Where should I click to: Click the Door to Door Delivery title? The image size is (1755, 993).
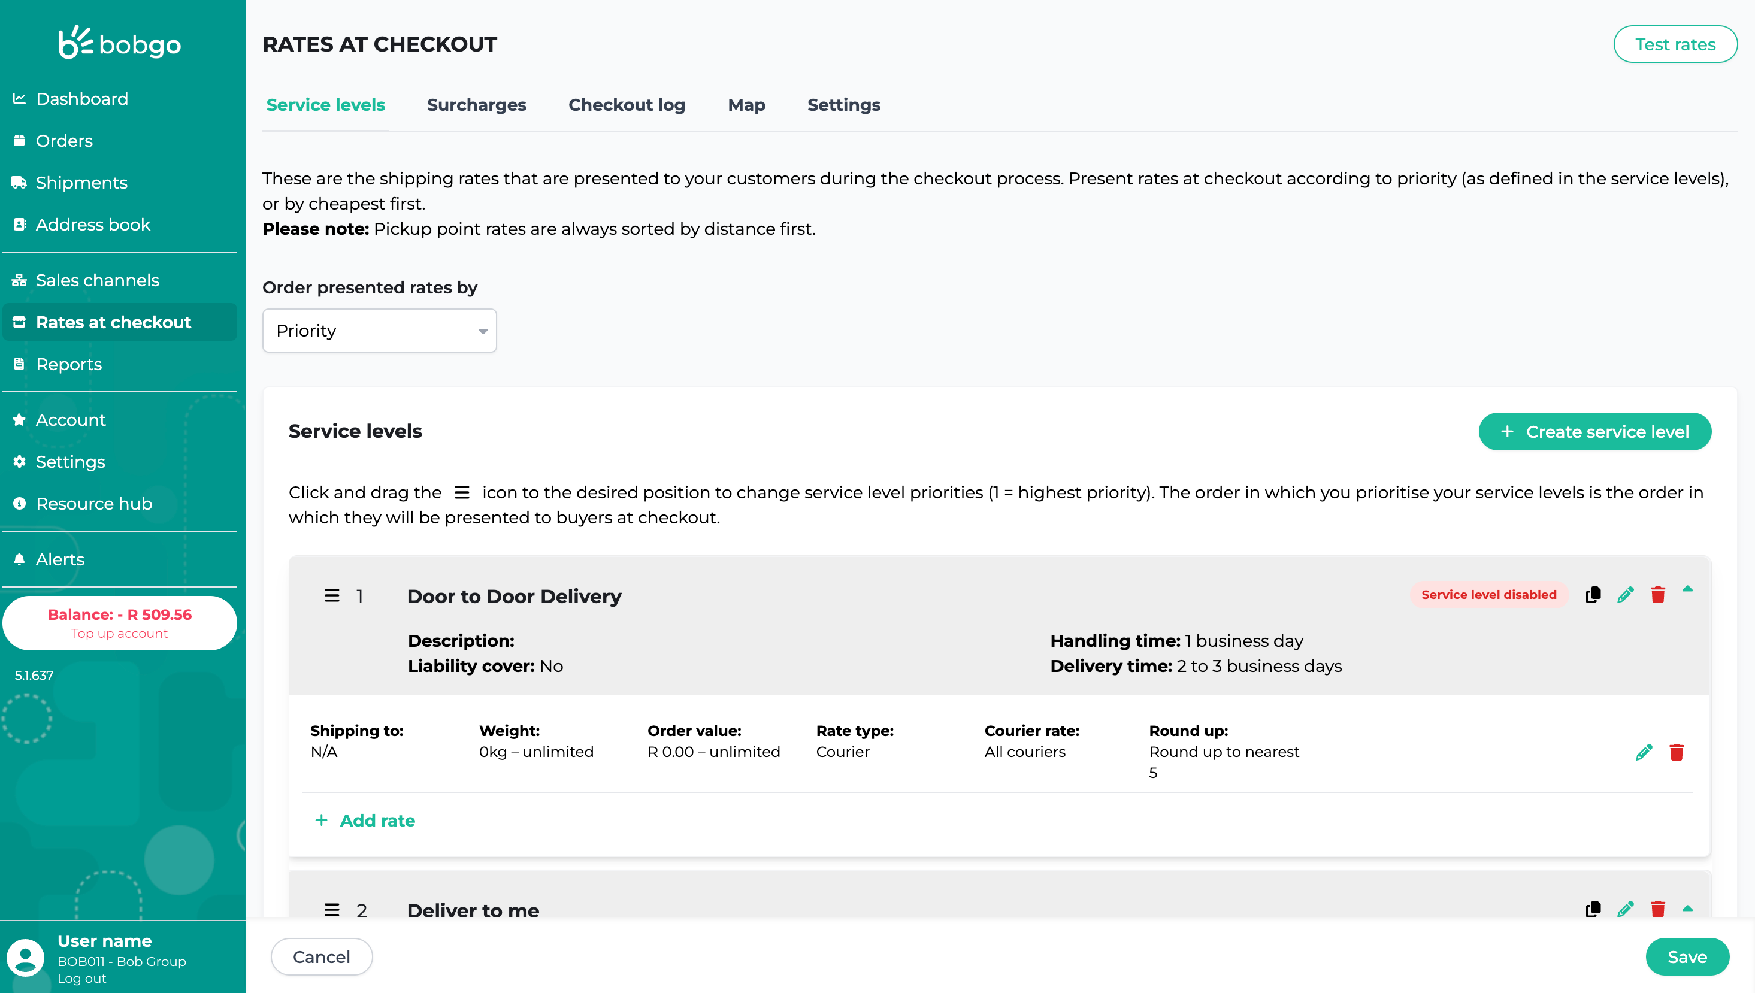[x=515, y=596]
